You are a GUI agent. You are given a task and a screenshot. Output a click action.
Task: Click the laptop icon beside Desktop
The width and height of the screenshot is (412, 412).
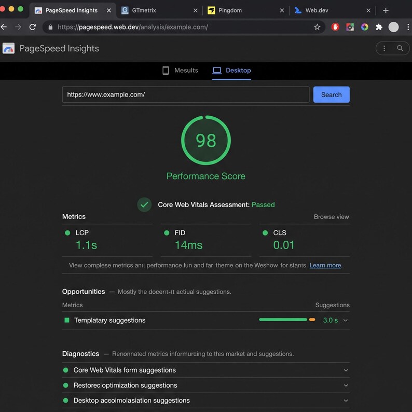click(x=217, y=71)
